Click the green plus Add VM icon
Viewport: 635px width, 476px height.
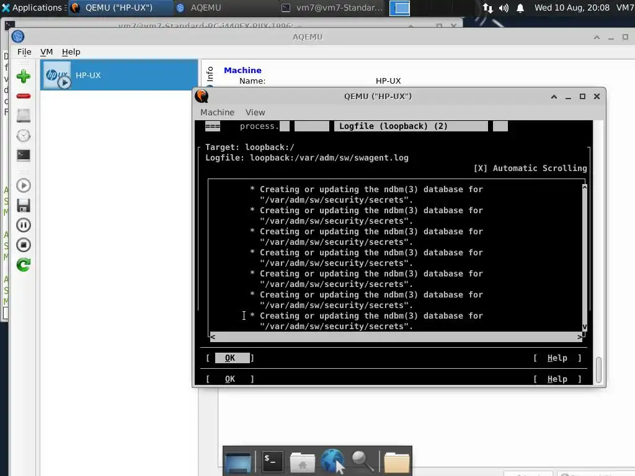[24, 76]
